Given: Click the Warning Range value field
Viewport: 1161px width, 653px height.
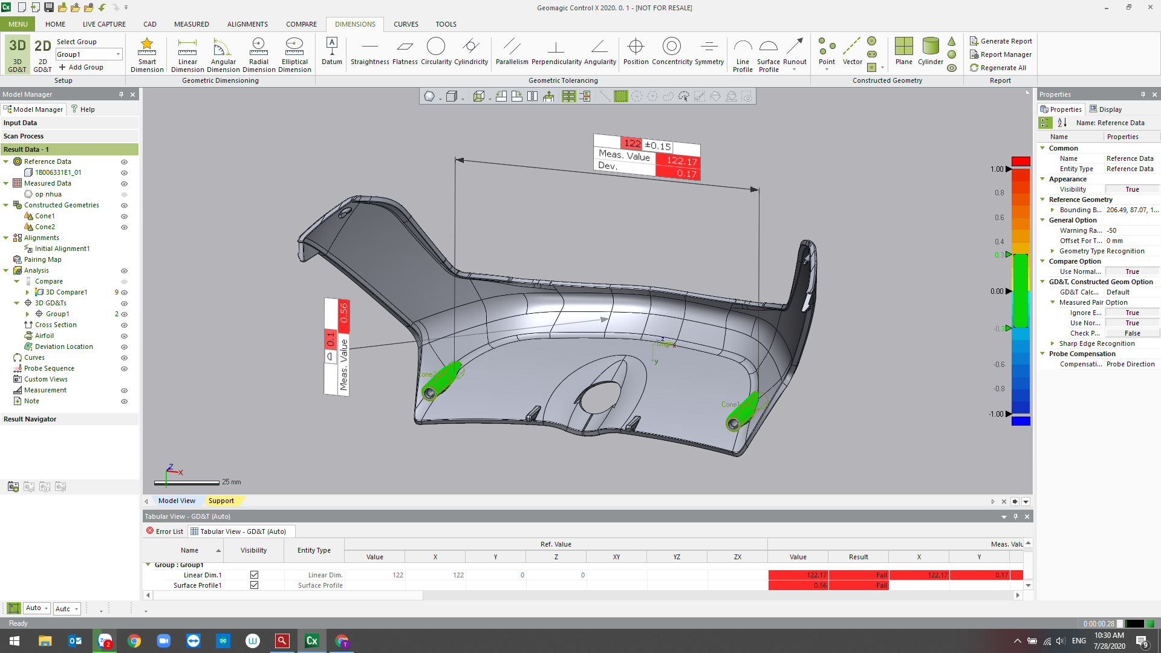Looking at the screenshot, I should point(1132,230).
